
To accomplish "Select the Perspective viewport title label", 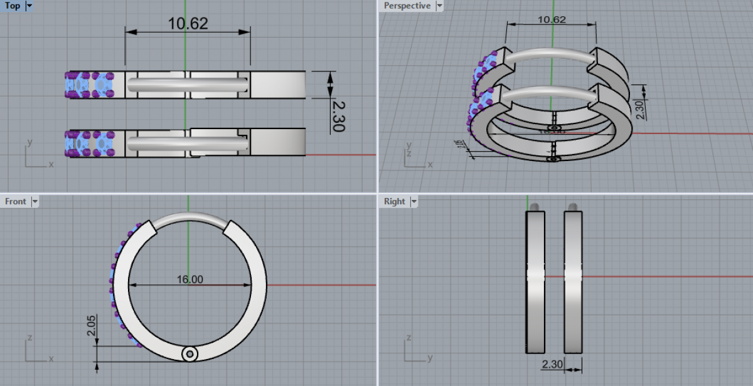I will (x=407, y=6).
